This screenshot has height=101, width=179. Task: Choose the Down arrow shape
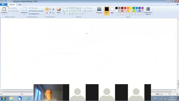65,13
